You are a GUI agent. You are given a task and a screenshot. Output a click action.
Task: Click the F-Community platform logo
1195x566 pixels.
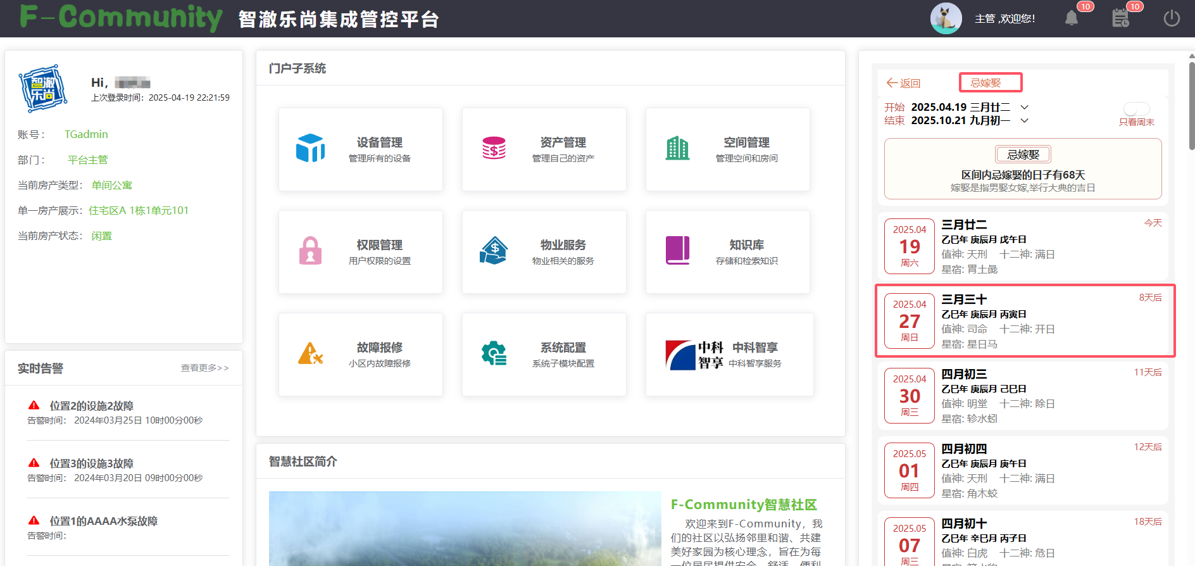121,16
